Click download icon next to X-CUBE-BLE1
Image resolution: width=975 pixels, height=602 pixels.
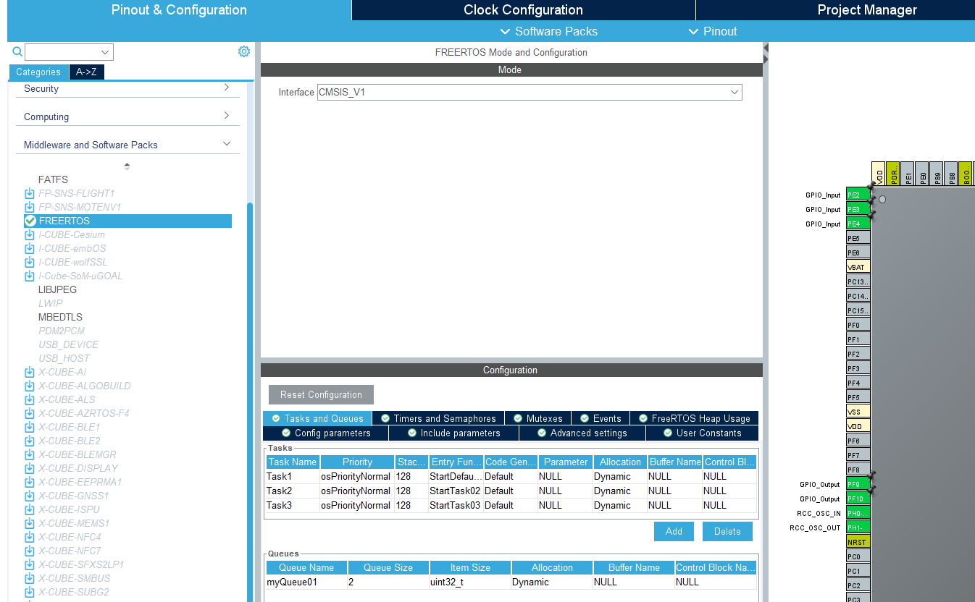[x=30, y=427]
